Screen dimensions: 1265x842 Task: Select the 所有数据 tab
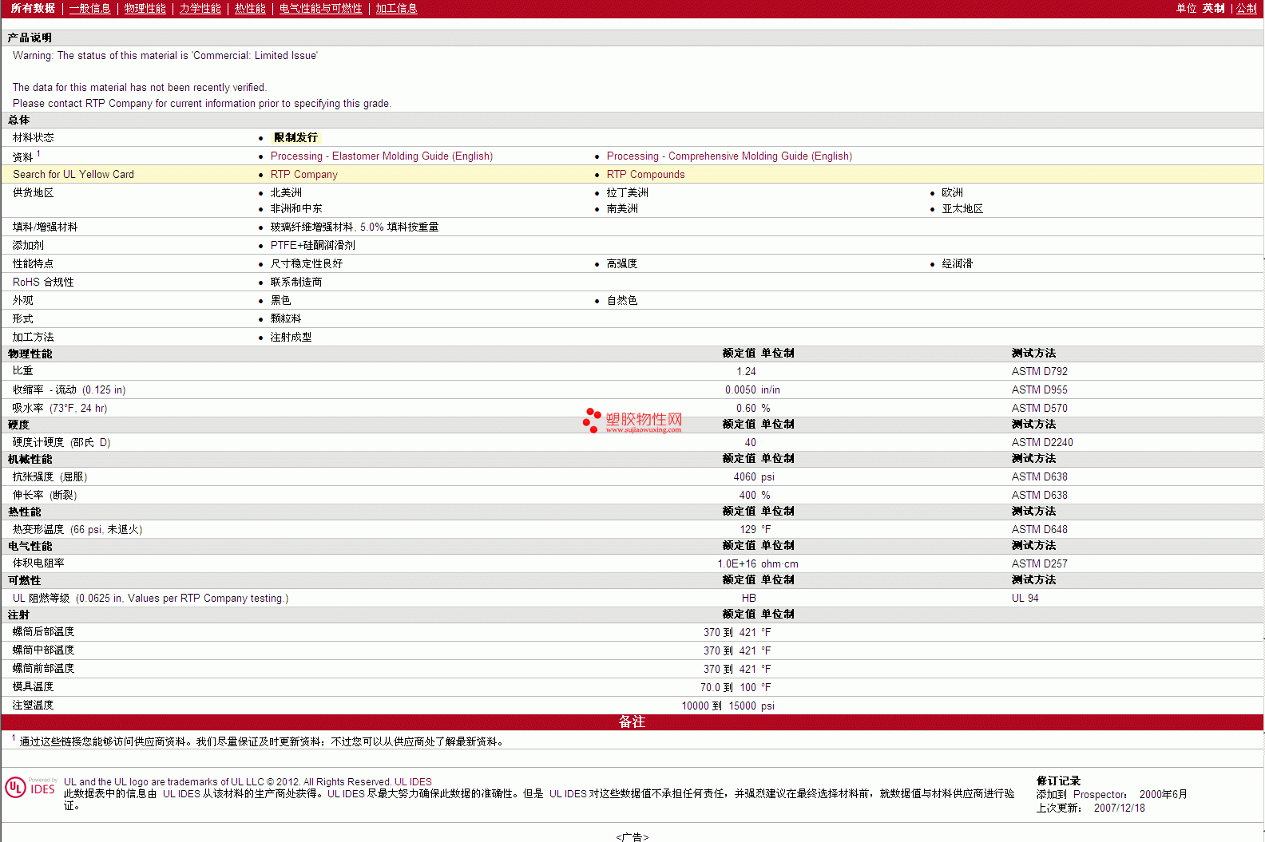click(x=33, y=8)
